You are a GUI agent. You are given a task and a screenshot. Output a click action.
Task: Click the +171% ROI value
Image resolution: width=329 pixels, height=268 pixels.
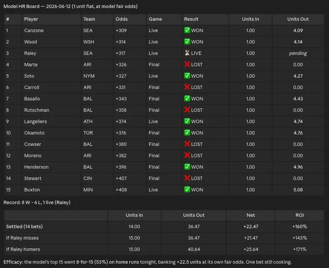[299, 249]
